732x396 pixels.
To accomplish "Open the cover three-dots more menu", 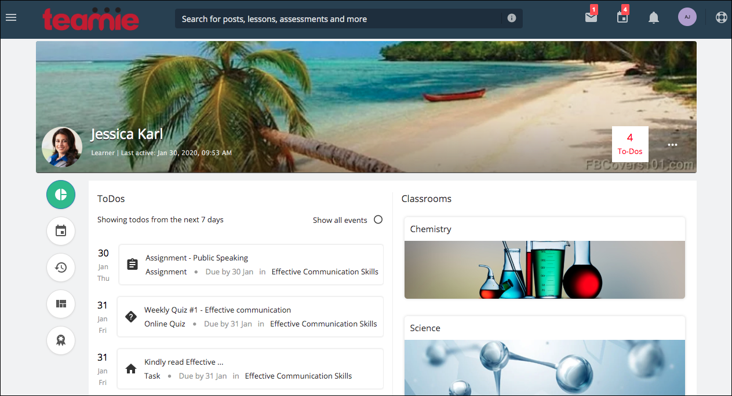I will click(x=672, y=145).
